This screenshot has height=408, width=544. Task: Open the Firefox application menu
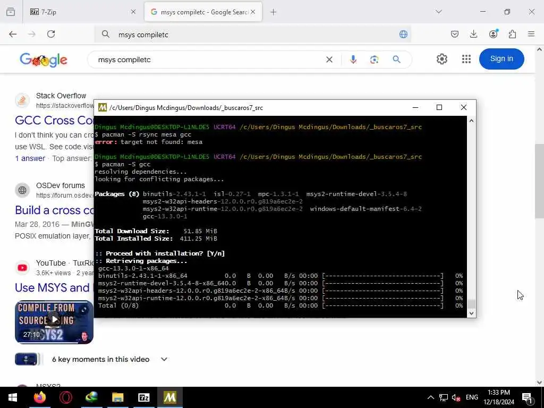pyautogui.click(x=531, y=34)
